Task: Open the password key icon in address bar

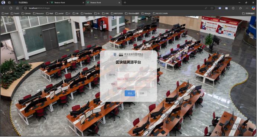Action: coord(206,8)
